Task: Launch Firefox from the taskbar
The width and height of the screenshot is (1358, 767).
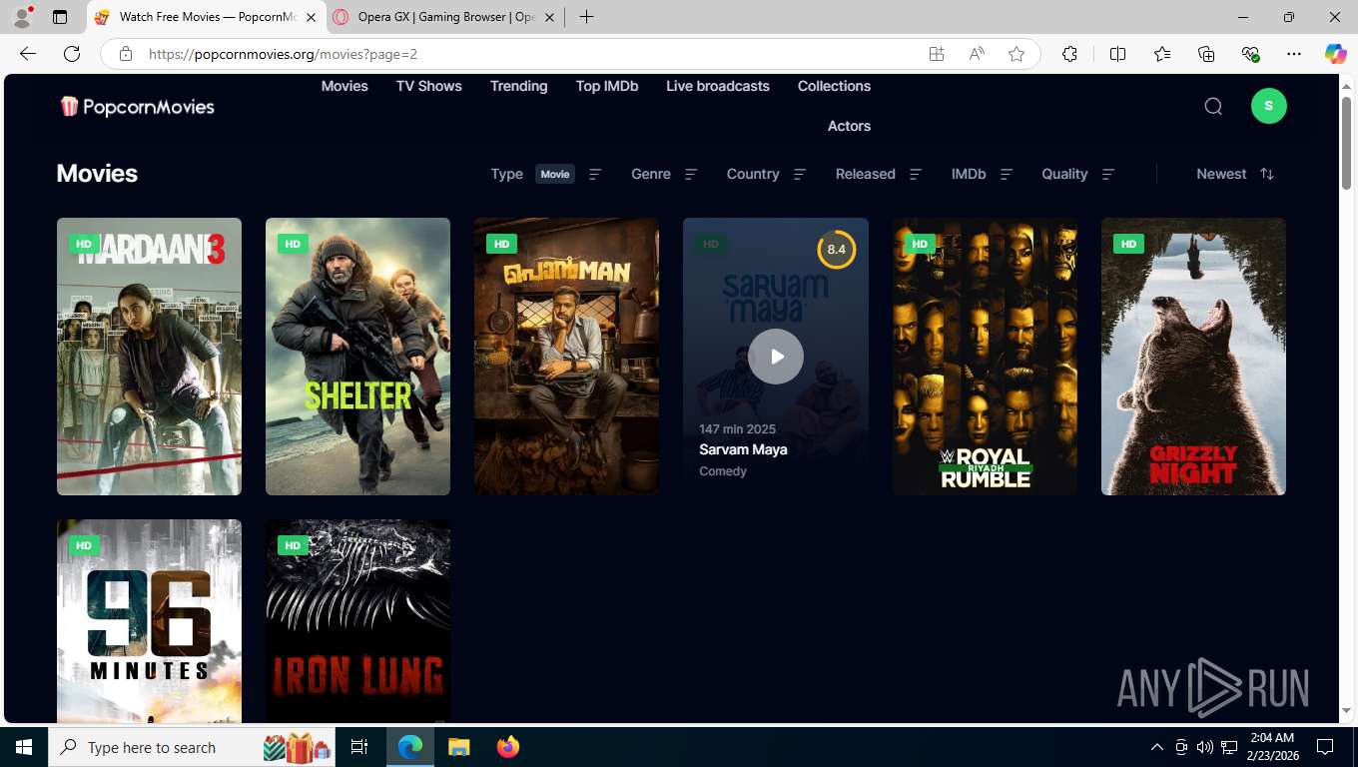Action: [x=507, y=747]
